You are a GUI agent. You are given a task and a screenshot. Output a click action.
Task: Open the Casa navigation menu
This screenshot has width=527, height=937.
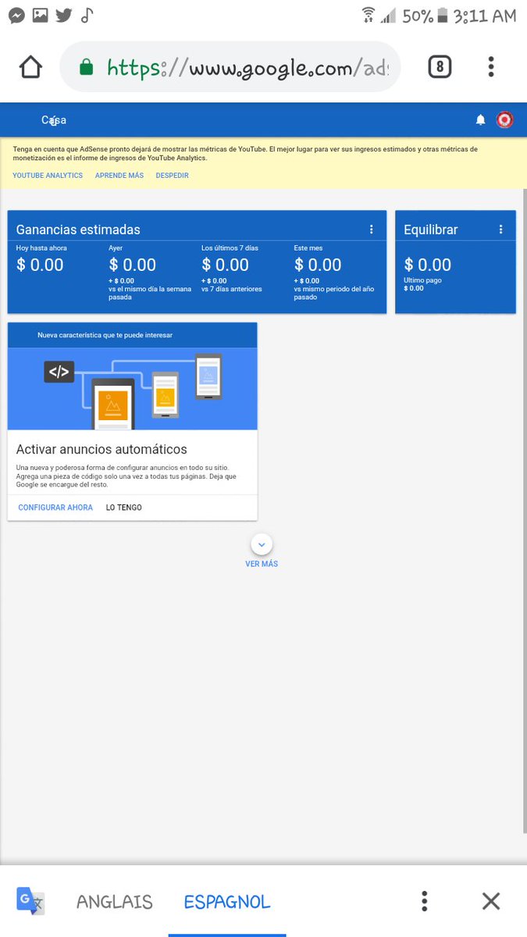[54, 120]
